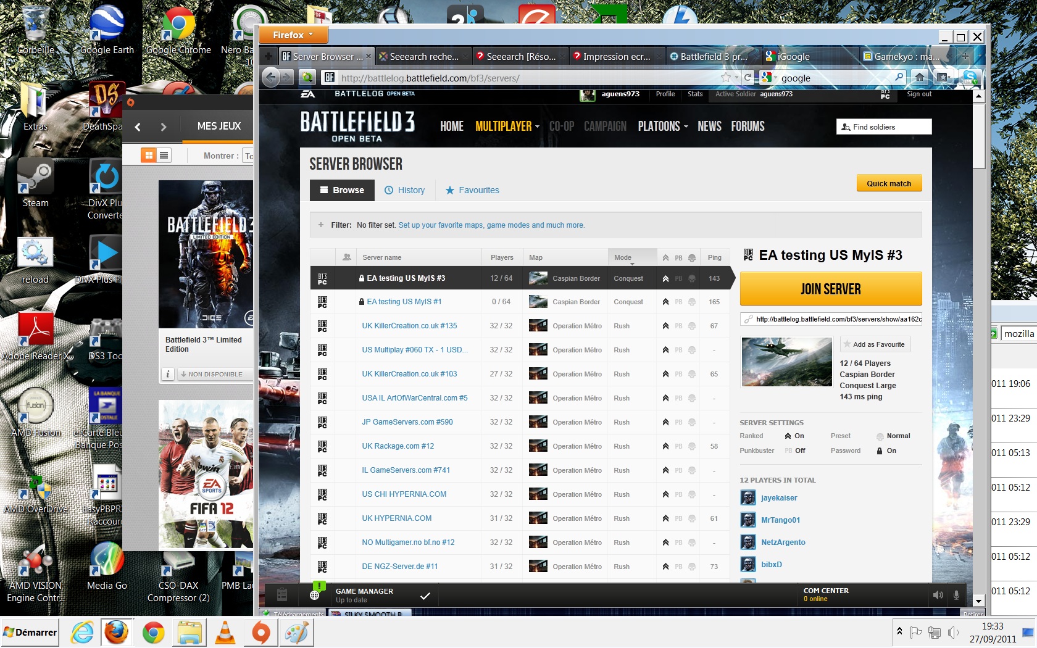Screen dimensions: 1037x648
Task: Sort server list by Mode column
Action: [631, 257]
